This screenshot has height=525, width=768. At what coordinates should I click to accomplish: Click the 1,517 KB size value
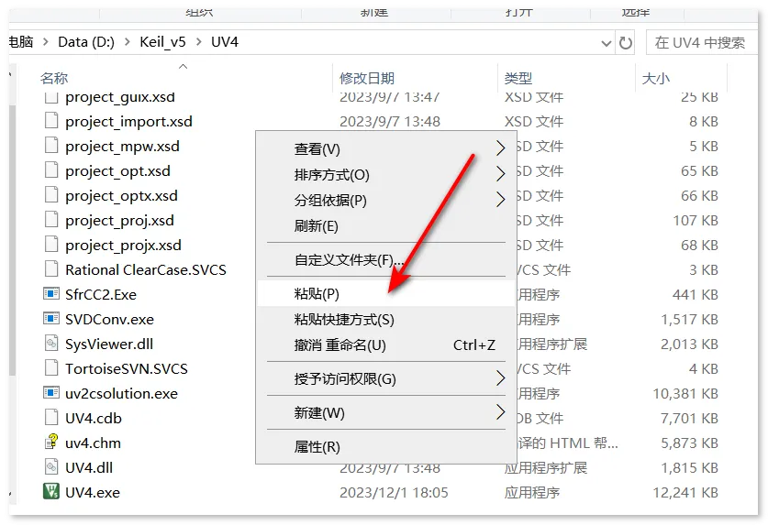point(689,319)
